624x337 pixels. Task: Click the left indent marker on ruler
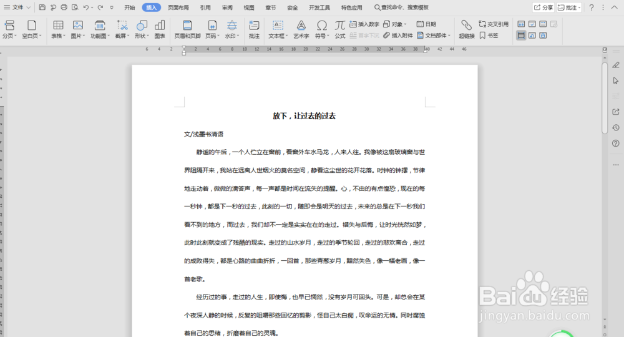(184, 50)
